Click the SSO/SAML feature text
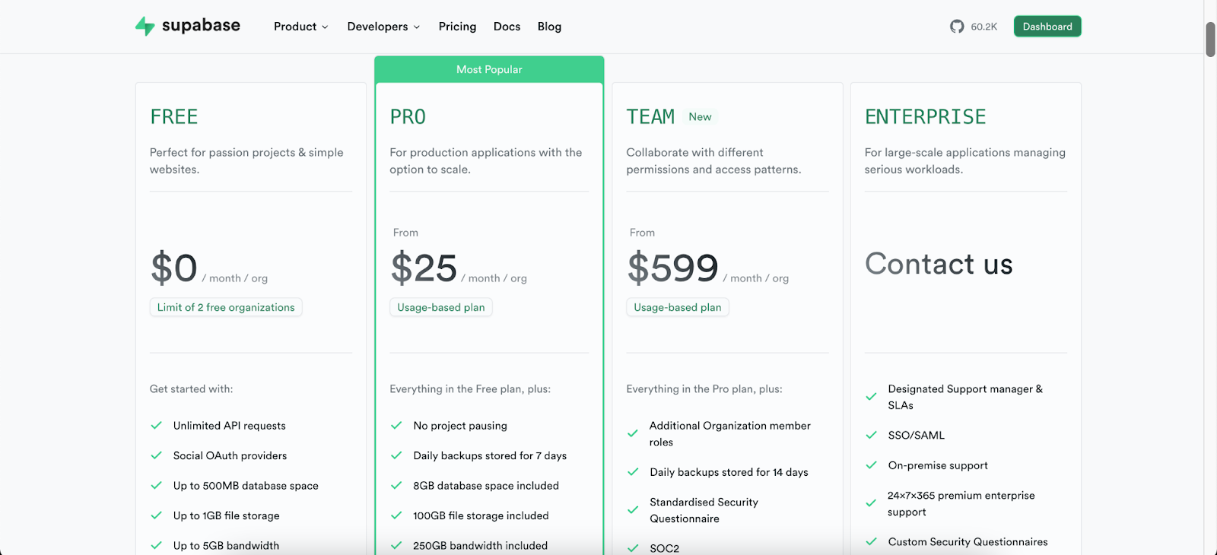The image size is (1217, 555). (x=917, y=435)
